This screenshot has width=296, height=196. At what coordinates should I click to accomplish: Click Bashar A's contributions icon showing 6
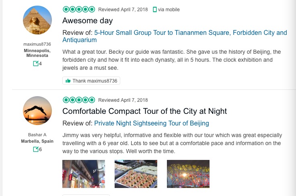[x=36, y=149]
